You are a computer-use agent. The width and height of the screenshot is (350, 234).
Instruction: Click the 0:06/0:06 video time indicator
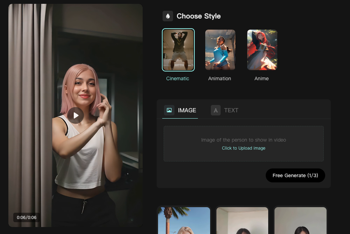(x=27, y=218)
